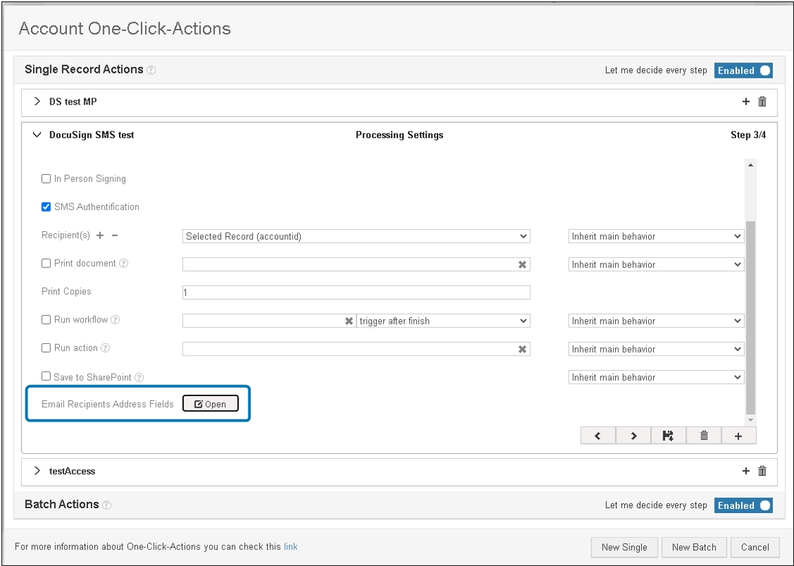Advance to next step with right arrow
This screenshot has height=566, width=794.
(633, 435)
